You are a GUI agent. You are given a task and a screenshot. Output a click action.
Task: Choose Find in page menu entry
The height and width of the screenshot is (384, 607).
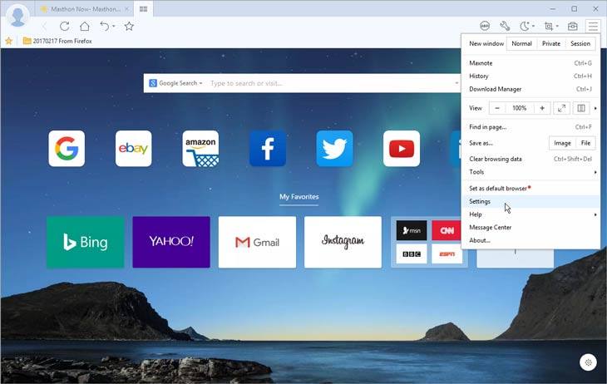[531, 127]
